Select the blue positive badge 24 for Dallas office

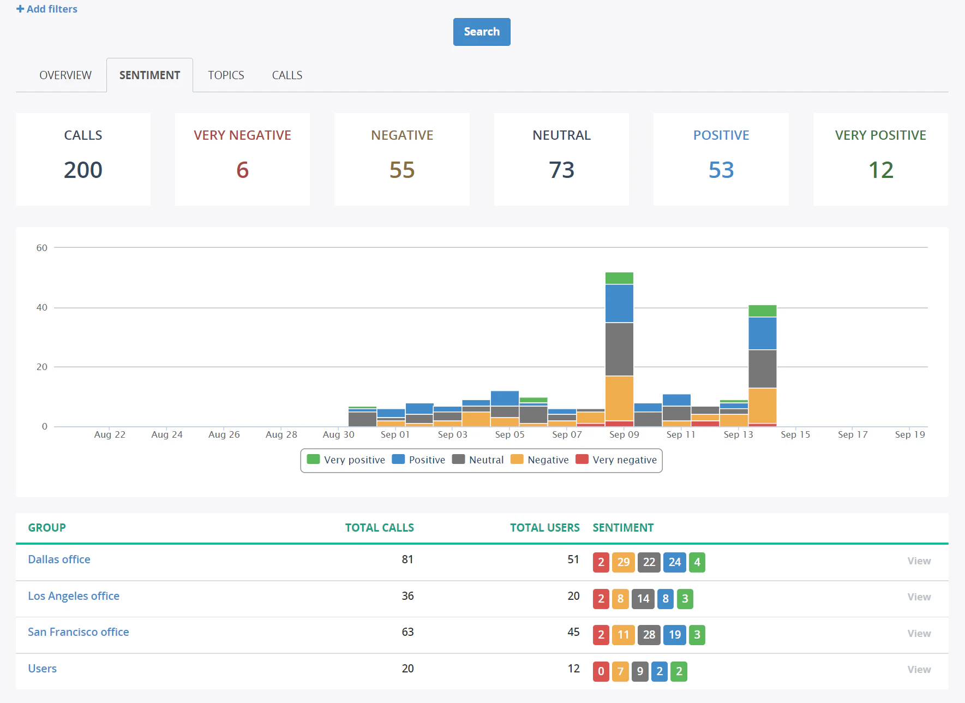pos(674,562)
